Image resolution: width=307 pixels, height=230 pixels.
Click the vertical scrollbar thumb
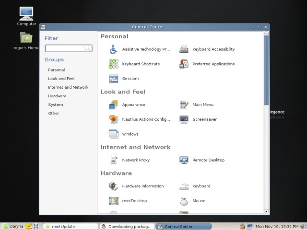click(266, 70)
